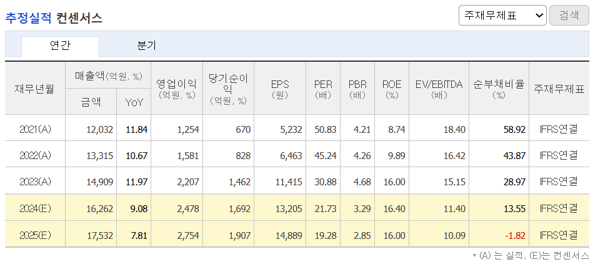Click EPS value 13,205
Screen dimensions: 593x262
(289, 208)
